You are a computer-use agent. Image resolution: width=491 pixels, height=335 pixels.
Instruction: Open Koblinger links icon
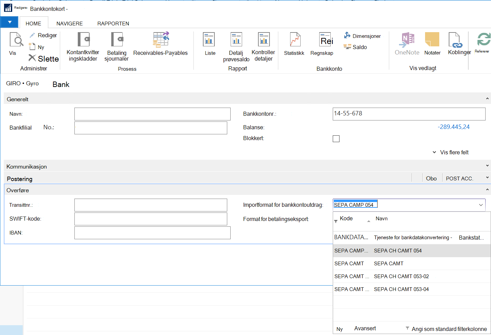[455, 40]
